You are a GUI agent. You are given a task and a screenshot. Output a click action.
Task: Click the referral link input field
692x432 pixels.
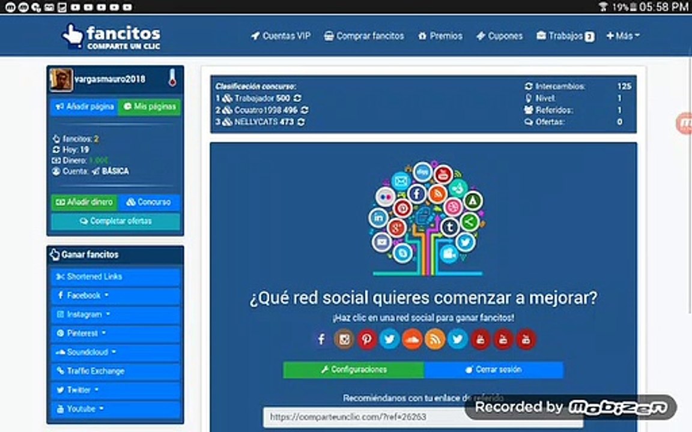[423, 417]
